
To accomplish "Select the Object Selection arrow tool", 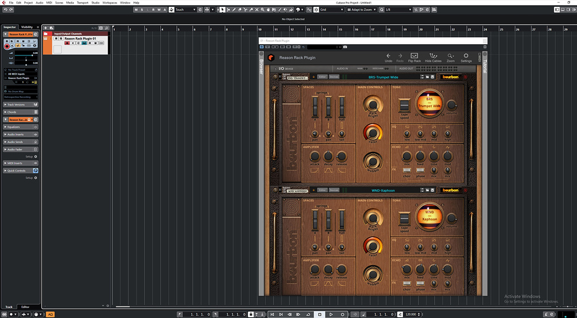I will click(x=222, y=10).
